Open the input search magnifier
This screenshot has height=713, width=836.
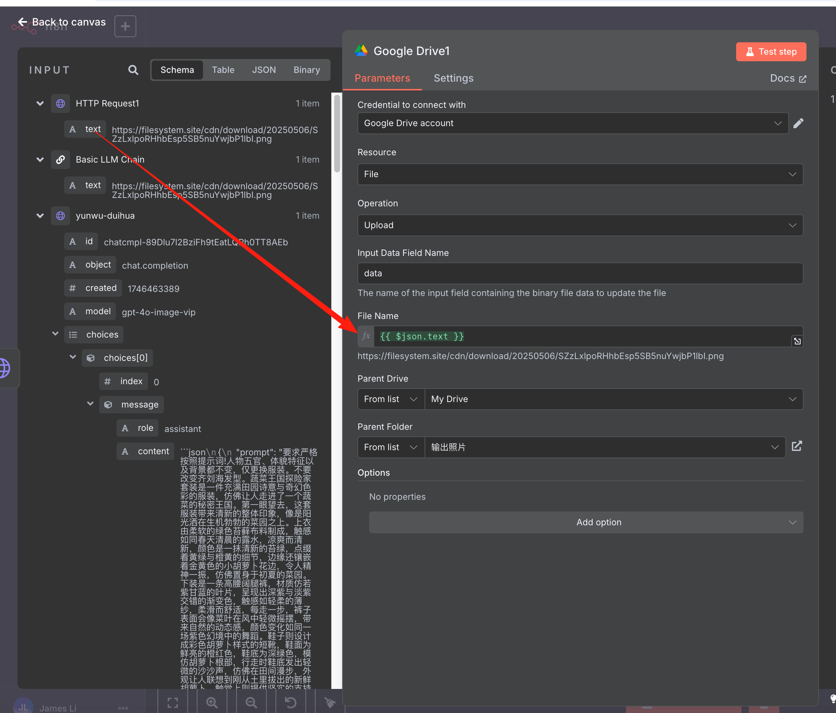133,70
